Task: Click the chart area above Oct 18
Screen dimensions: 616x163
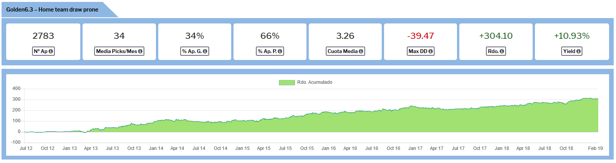Action: 566,118
